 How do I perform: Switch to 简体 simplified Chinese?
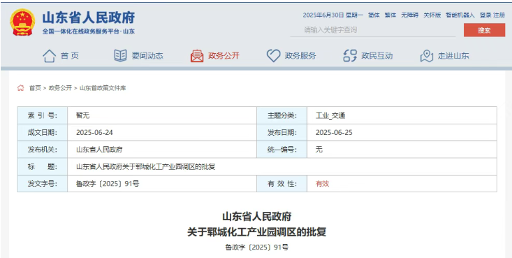click(374, 15)
